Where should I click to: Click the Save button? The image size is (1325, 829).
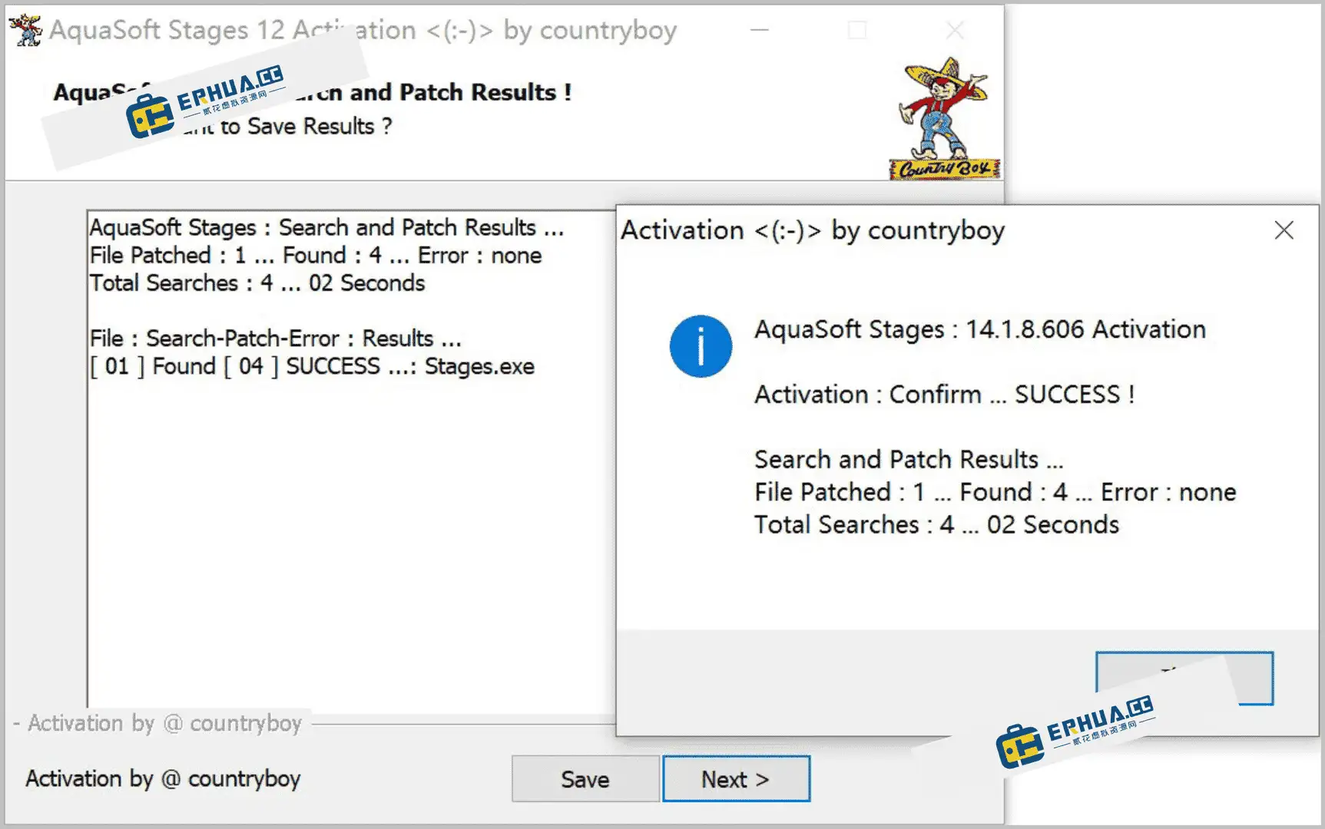(x=585, y=779)
